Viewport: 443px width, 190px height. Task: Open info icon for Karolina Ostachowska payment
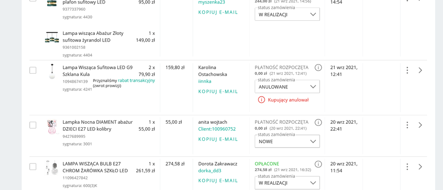(x=318, y=68)
